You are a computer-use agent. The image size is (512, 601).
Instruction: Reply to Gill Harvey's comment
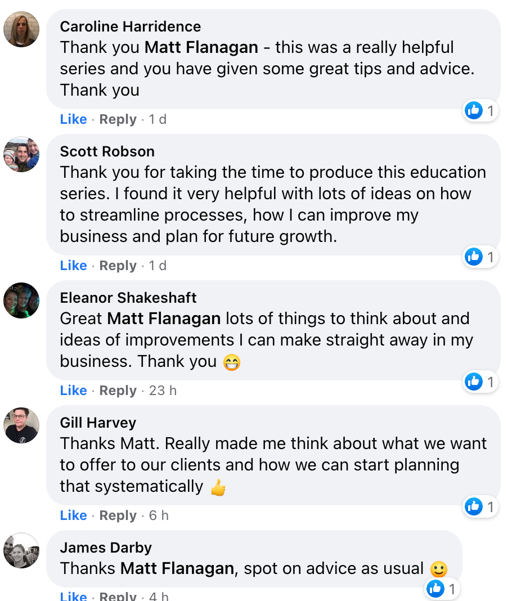pos(118,515)
